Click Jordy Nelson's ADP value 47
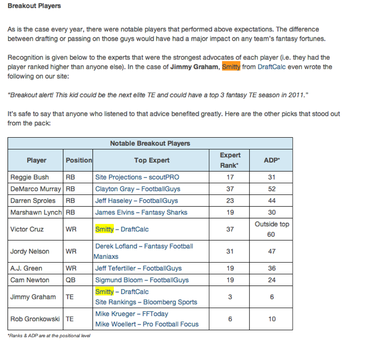Viewport: 369px width, 350px height. (x=272, y=252)
